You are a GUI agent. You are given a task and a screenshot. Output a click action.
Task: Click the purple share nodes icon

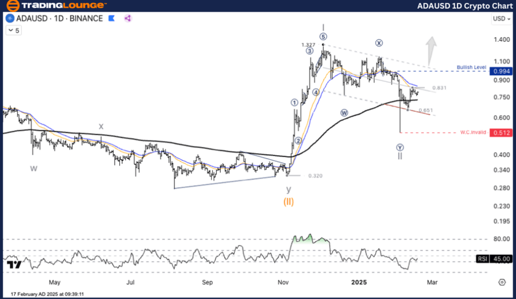tap(128, 18)
